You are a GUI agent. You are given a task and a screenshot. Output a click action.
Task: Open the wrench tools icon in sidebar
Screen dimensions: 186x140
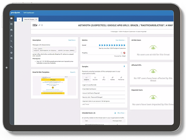(x=11, y=47)
